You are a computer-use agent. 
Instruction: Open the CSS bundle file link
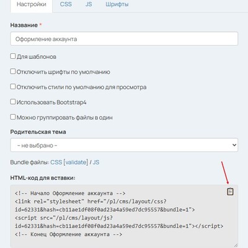[56, 162]
